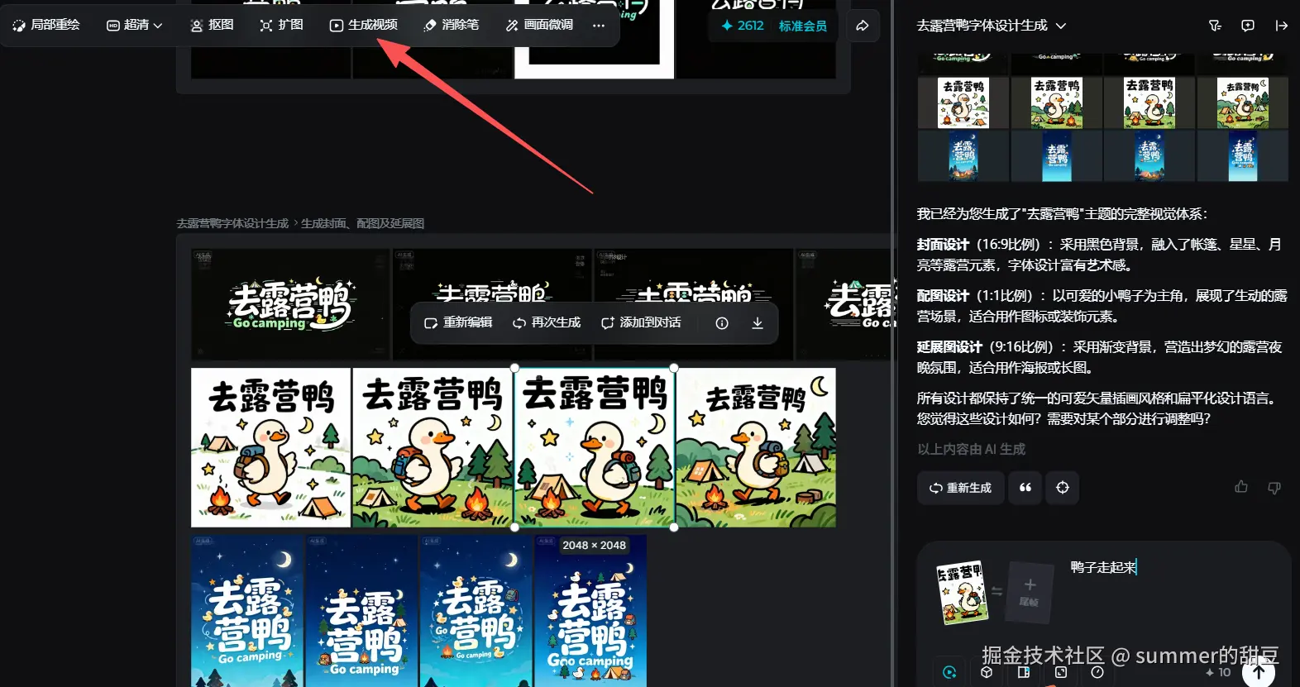Screen dimensions: 1300x687
Task: Open breadcrumb 生成封面、配图及延展图
Action: point(362,223)
